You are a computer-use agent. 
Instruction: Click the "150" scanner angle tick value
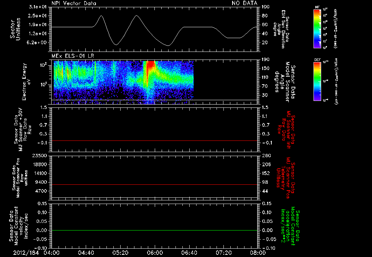tap(266, 69)
